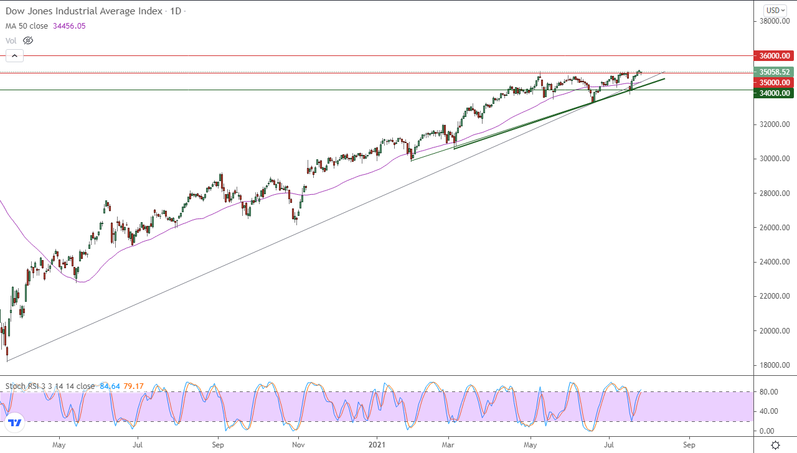Click the 2021 label on time axis

coord(377,445)
